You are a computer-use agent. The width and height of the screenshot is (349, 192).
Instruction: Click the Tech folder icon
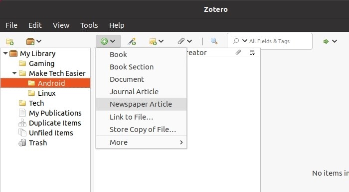coord(22,103)
